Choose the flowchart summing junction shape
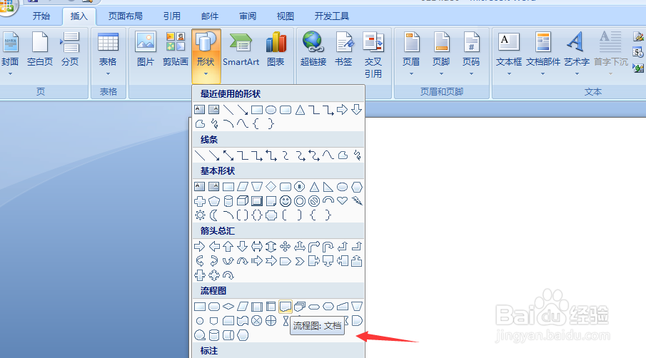 257,320
